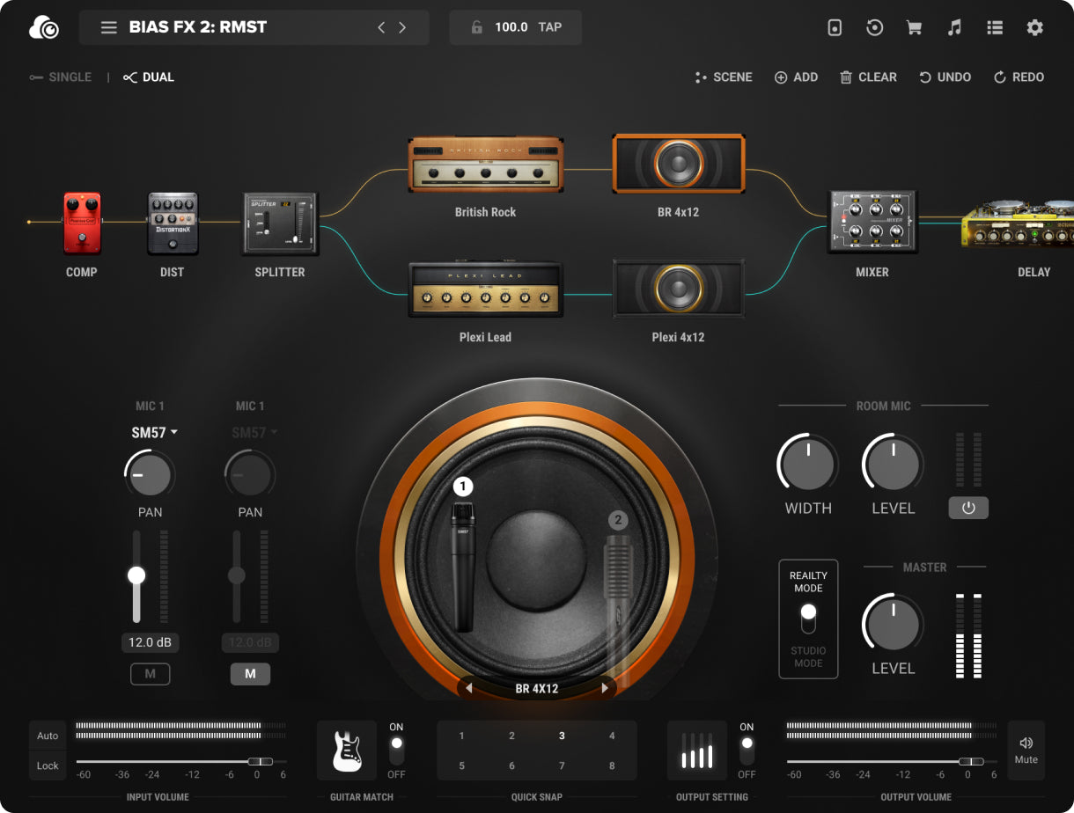Click the music note icon

click(954, 27)
